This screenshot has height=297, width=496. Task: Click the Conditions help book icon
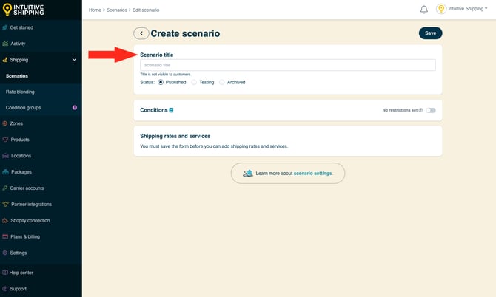pyautogui.click(x=171, y=110)
